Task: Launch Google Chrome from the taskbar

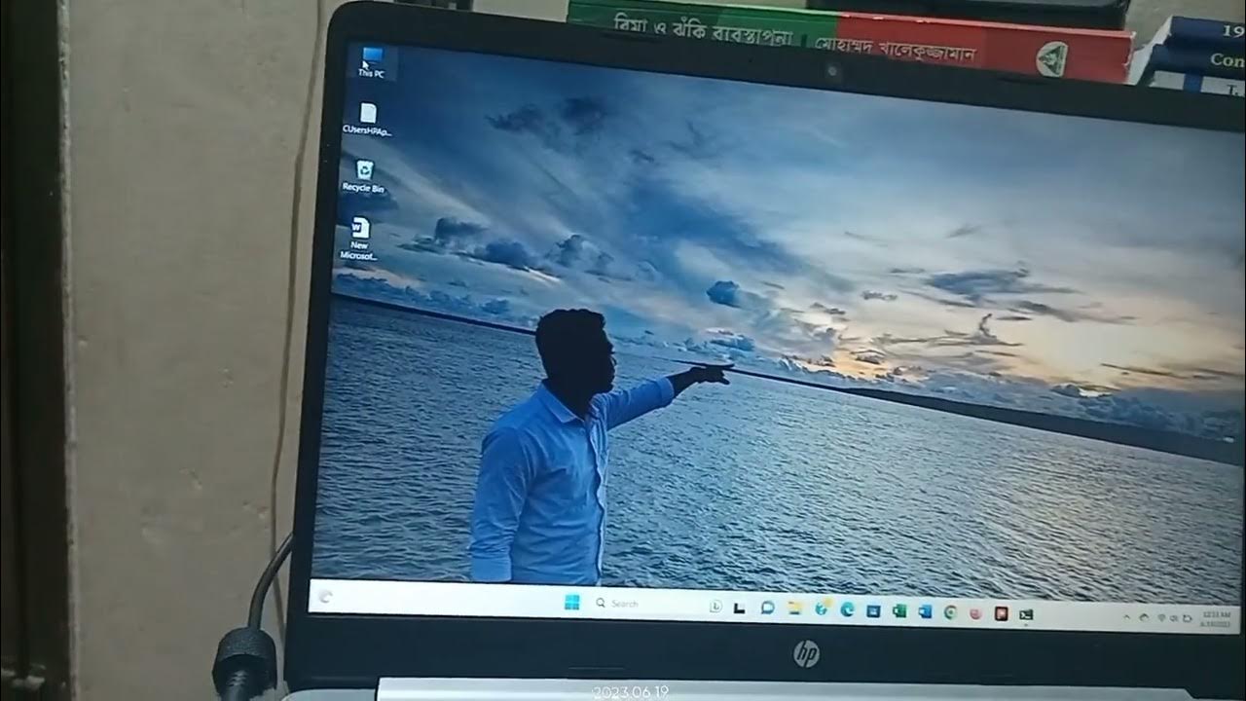Action: point(950,613)
